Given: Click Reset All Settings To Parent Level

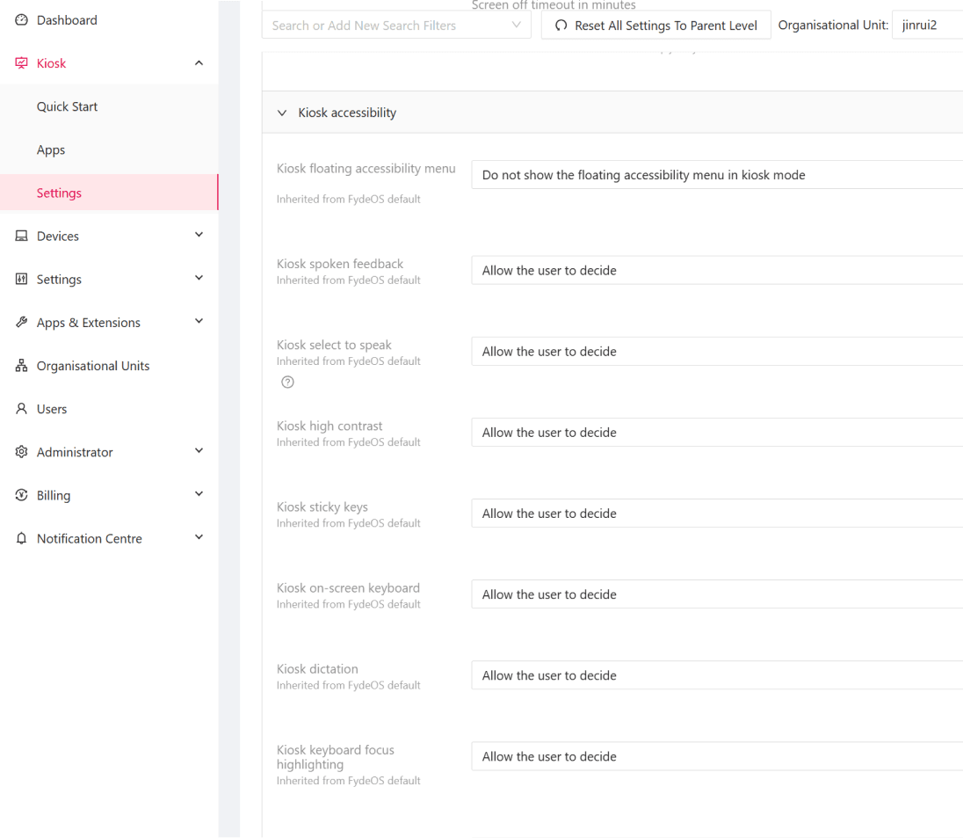Looking at the screenshot, I should (655, 26).
